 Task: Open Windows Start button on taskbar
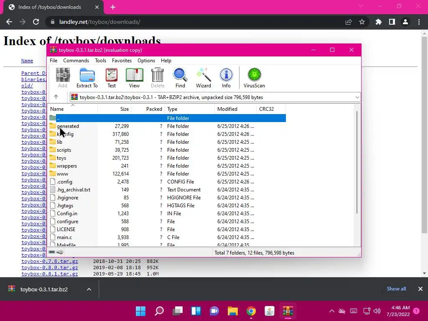coord(141,311)
